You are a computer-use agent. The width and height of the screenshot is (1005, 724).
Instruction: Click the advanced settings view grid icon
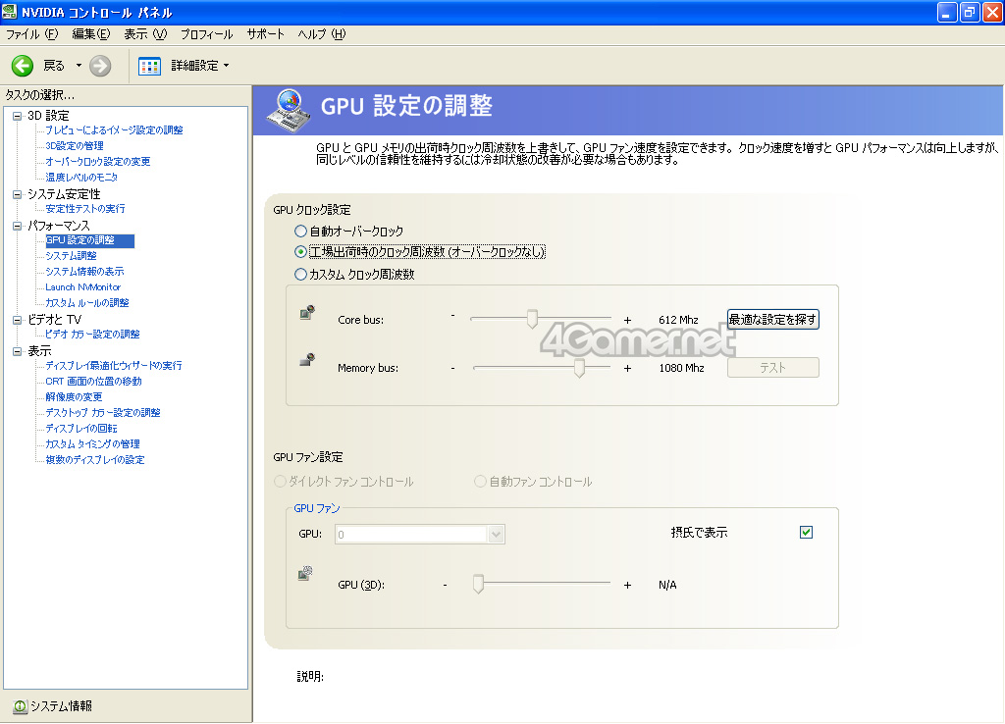(149, 66)
